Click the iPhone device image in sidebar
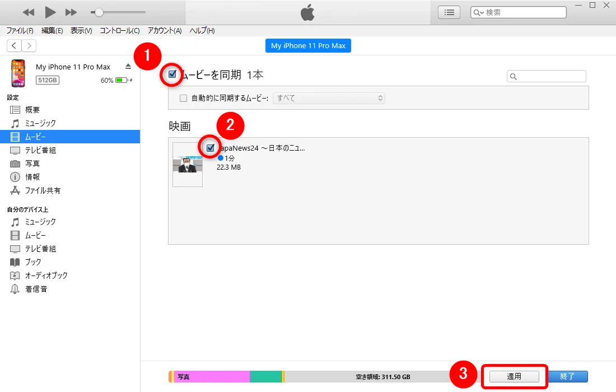616x392 pixels. coord(18,73)
